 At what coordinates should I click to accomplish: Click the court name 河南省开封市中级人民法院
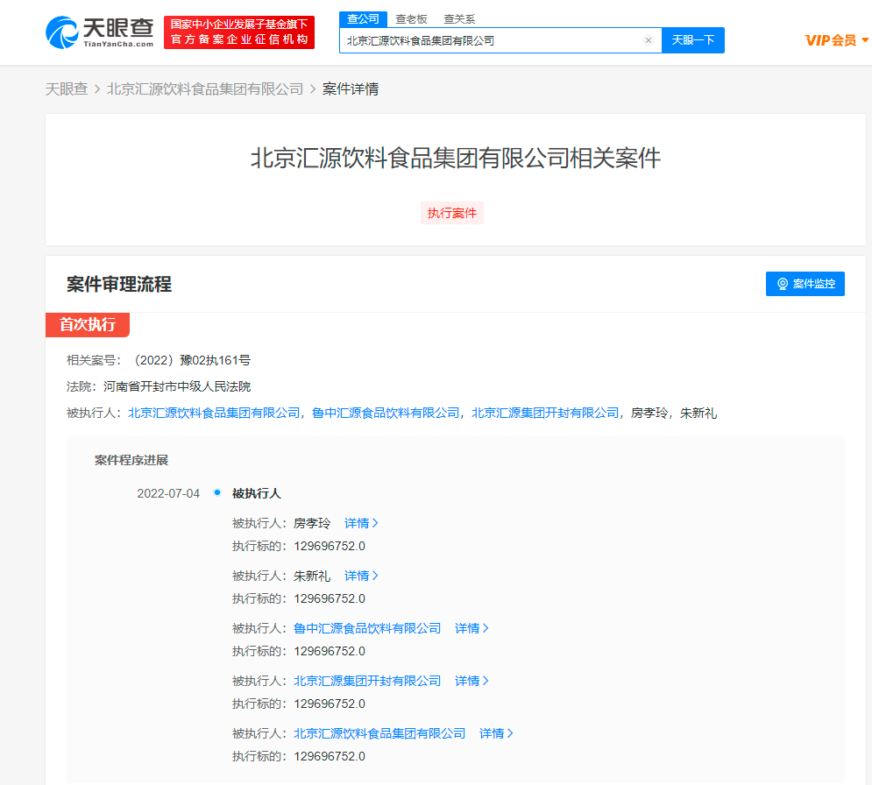[x=177, y=386]
